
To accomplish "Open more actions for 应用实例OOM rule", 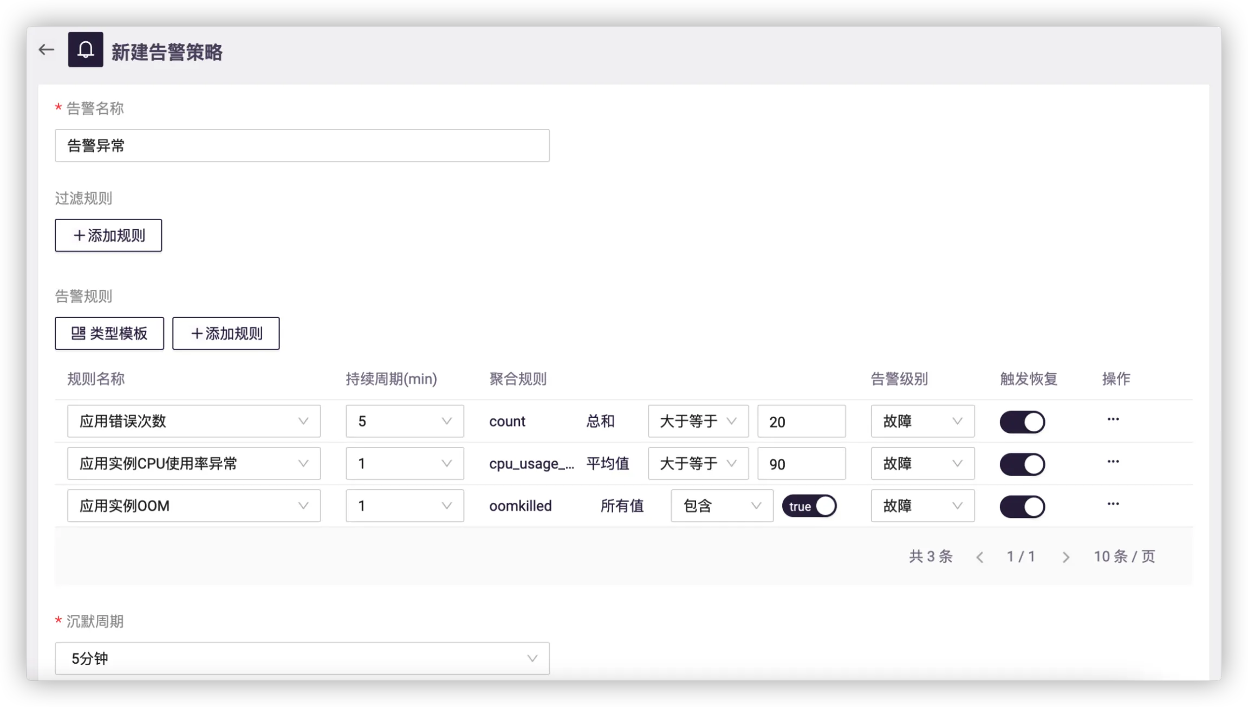I will coord(1113,504).
